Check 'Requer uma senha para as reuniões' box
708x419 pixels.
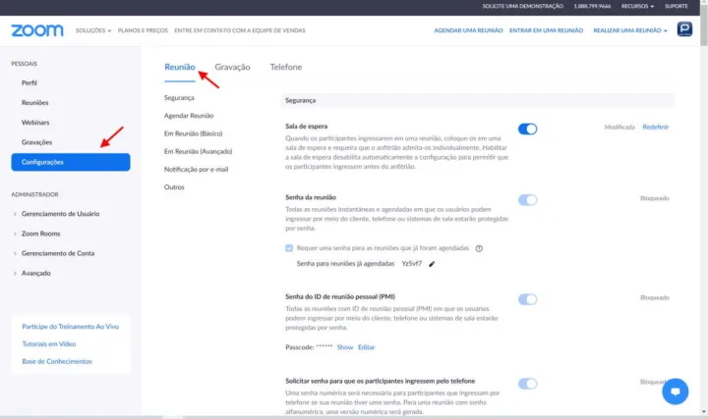289,248
